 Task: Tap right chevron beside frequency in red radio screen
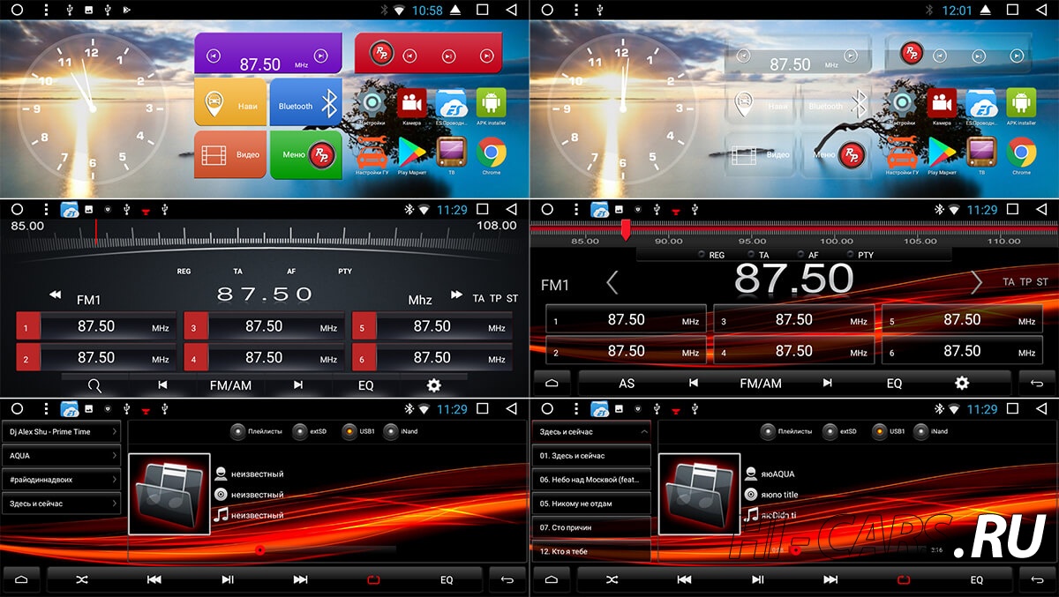pos(976,283)
